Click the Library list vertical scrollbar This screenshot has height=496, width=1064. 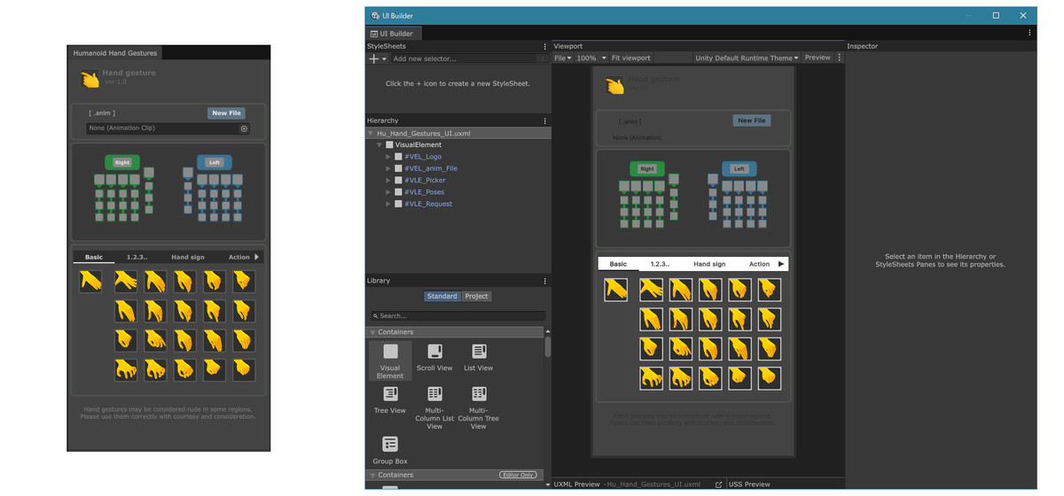coord(547,346)
